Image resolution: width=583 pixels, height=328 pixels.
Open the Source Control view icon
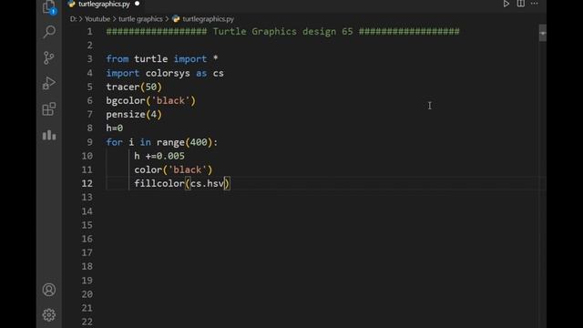49,57
